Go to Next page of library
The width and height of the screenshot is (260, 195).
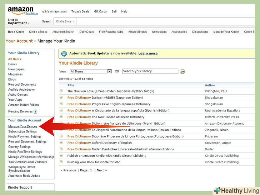(102, 170)
